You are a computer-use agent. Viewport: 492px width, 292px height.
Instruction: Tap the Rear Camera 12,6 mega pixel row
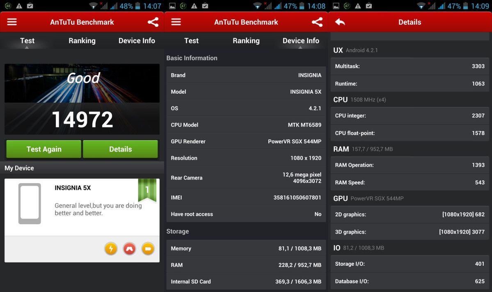(246, 178)
